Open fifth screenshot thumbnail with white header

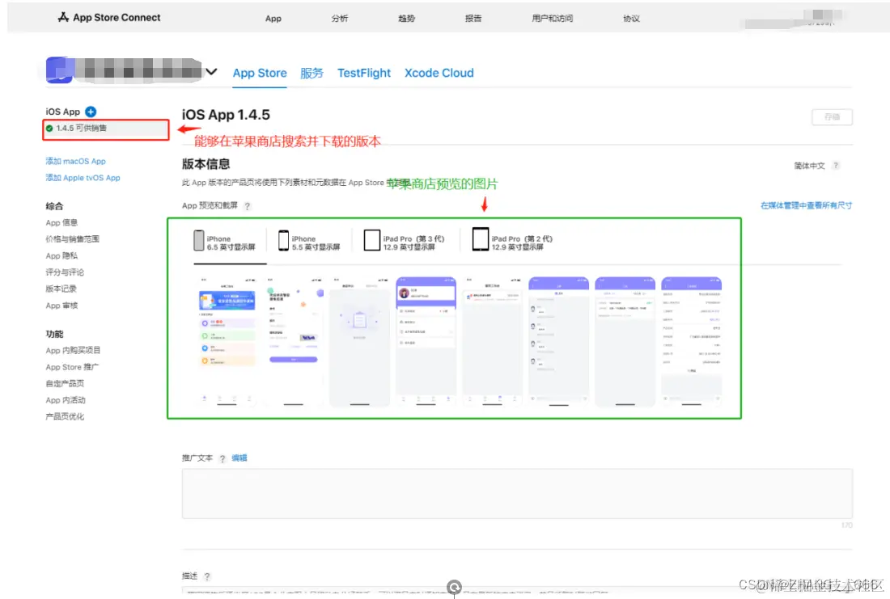[x=492, y=341]
